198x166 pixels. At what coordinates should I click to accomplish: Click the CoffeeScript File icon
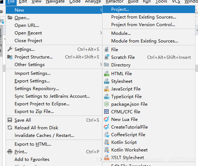point(107,134)
